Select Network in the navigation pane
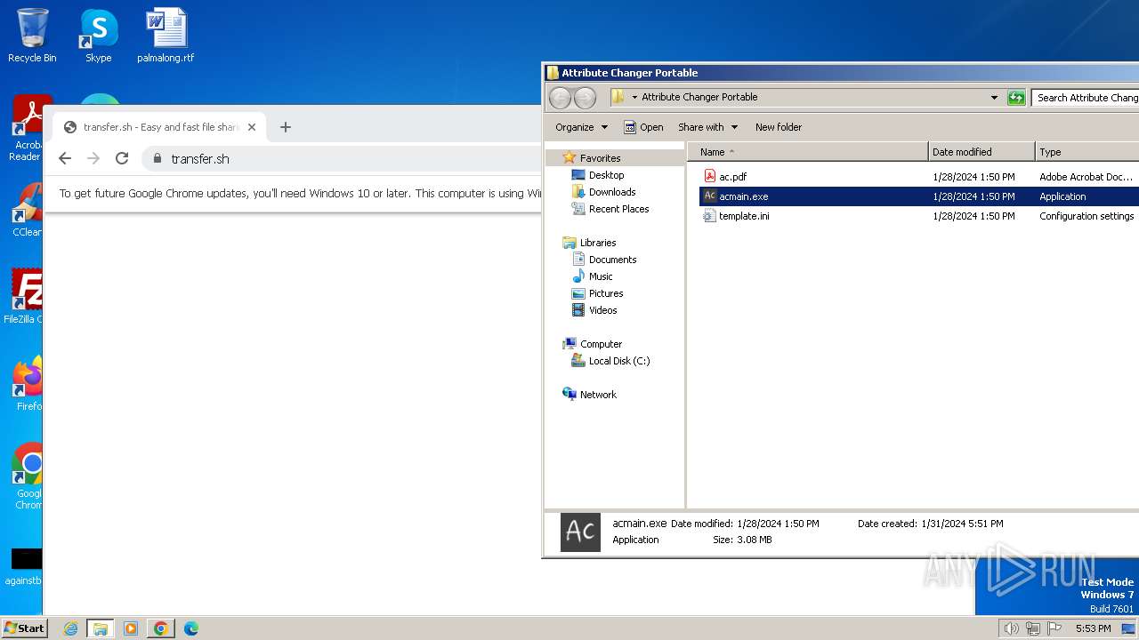 click(598, 395)
